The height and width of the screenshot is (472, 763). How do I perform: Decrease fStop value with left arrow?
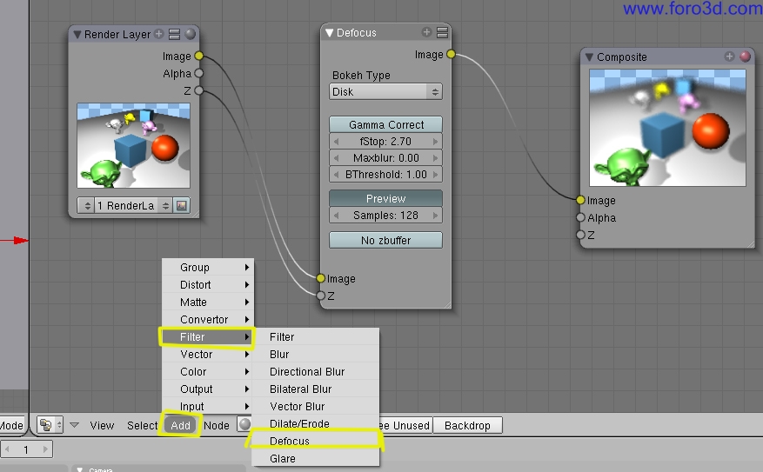(x=336, y=142)
